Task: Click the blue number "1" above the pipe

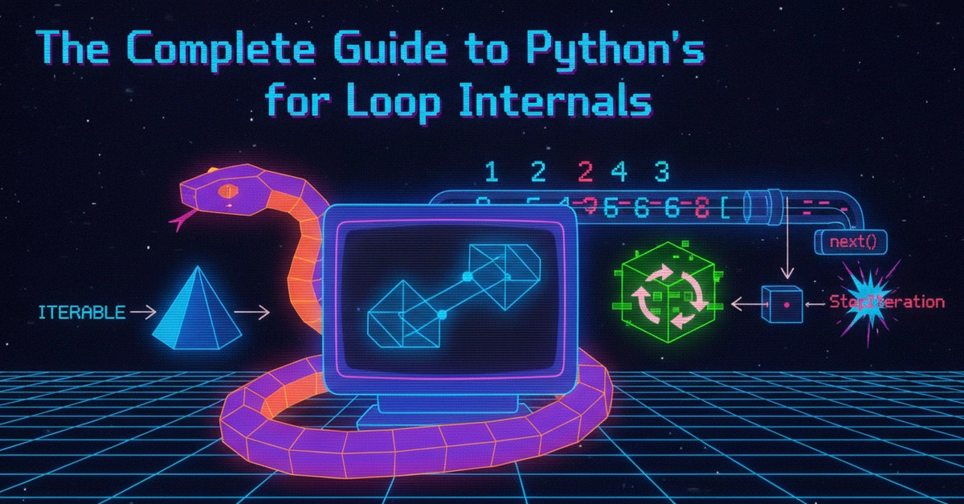Action: 492,173
